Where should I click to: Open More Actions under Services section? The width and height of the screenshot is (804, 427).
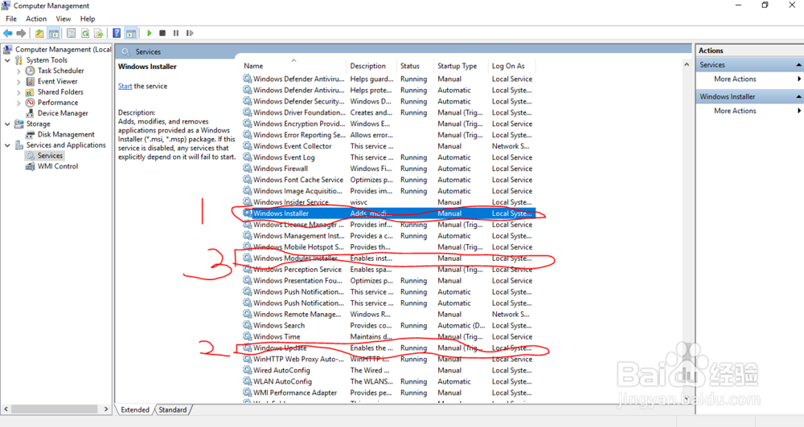pyautogui.click(x=735, y=79)
